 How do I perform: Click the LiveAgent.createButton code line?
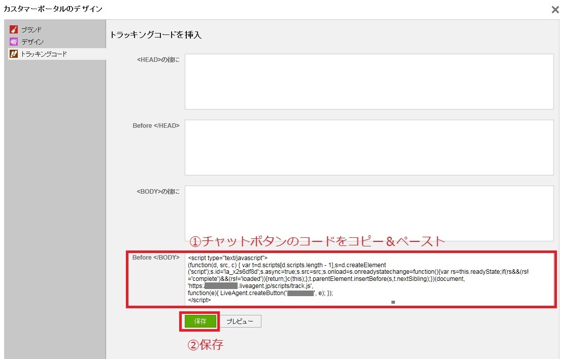pos(260,293)
